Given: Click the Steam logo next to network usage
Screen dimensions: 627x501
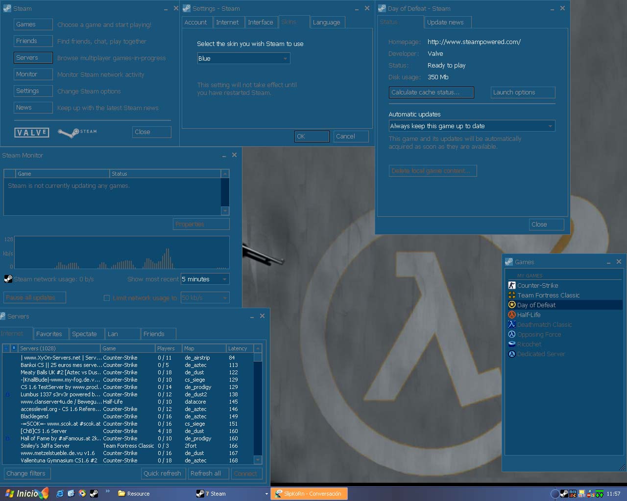Looking at the screenshot, I should click(8, 279).
